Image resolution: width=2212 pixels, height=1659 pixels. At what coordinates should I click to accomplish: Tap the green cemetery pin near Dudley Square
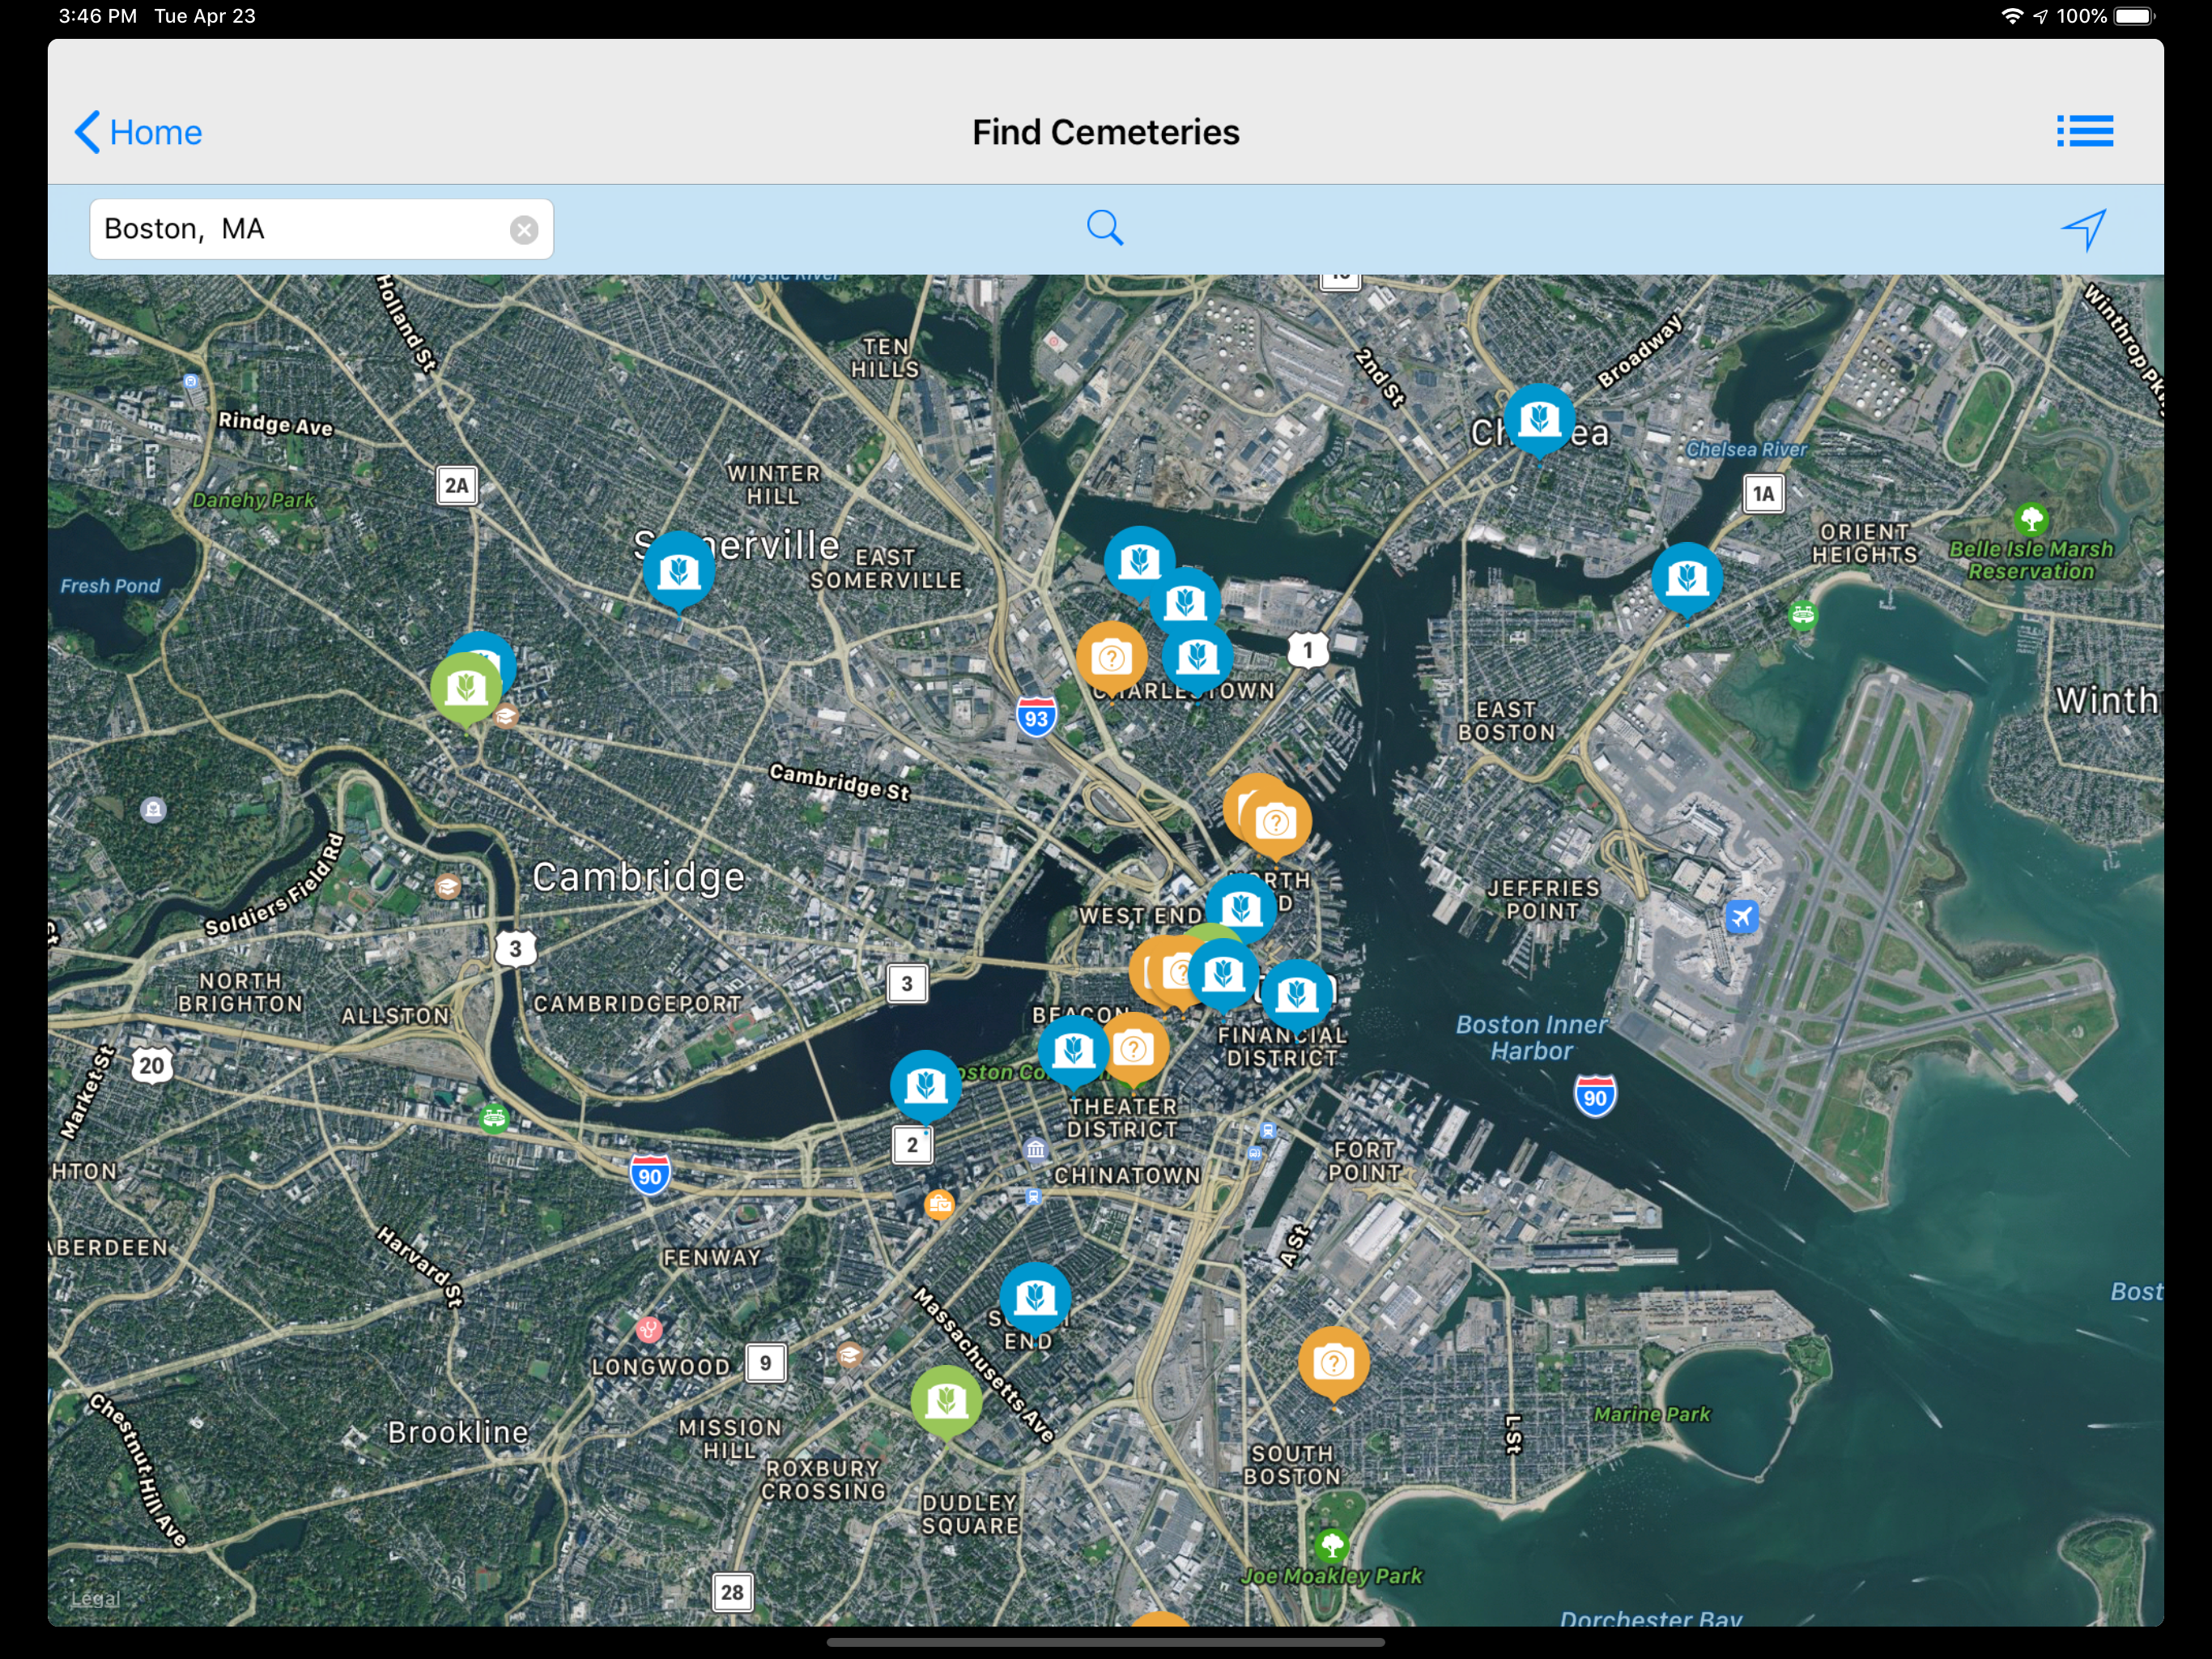[946, 1400]
